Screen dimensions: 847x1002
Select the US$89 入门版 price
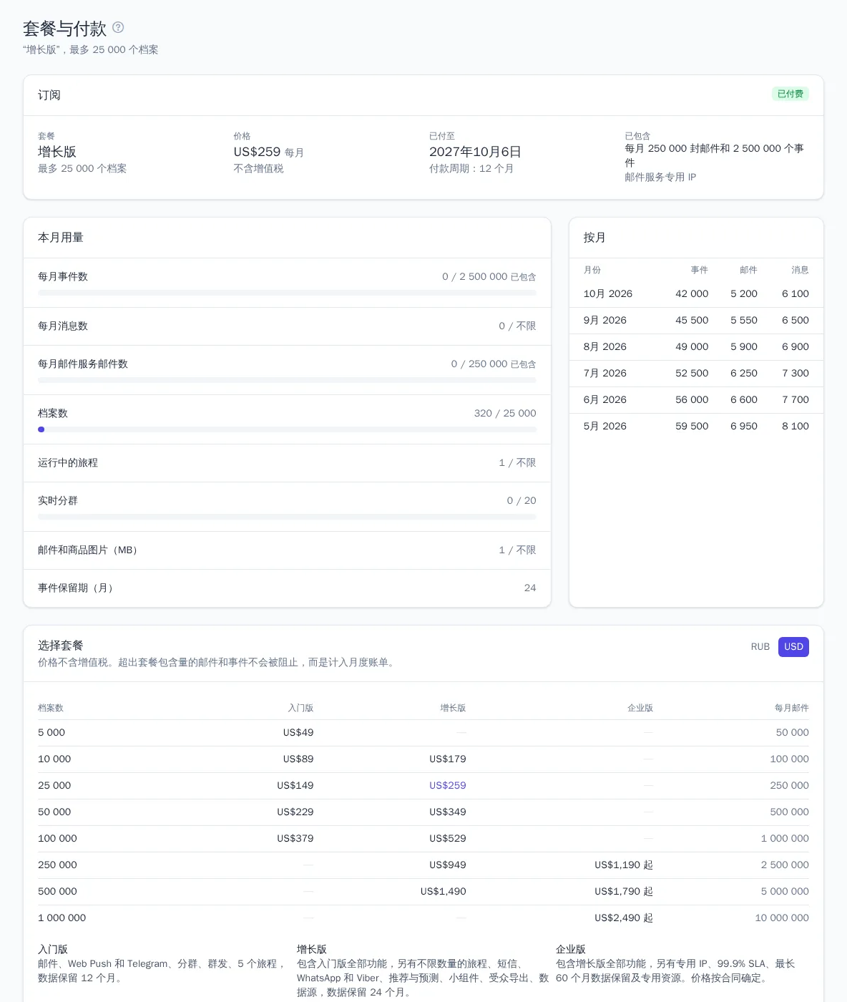coord(298,759)
